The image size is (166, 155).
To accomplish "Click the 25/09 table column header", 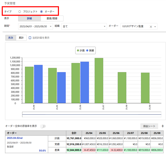I will (157, 133).
